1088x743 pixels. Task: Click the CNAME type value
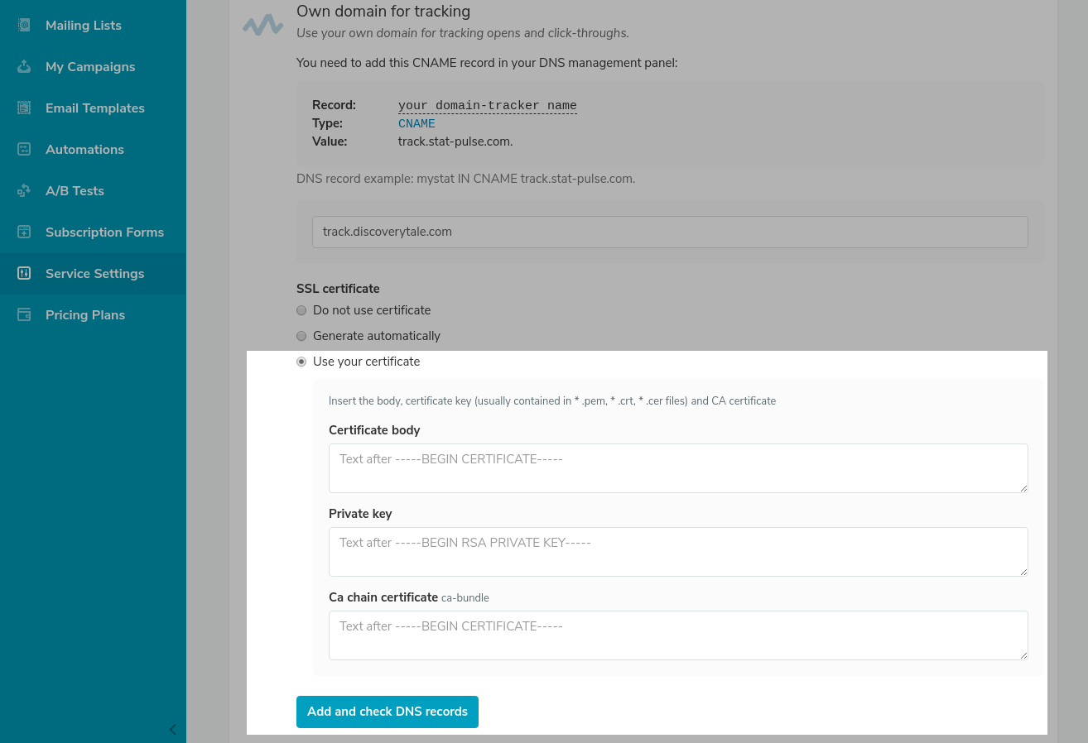[416, 124]
